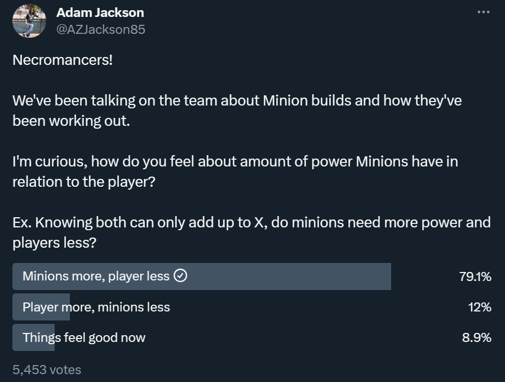Click the 'been working out.' line

point(71,121)
